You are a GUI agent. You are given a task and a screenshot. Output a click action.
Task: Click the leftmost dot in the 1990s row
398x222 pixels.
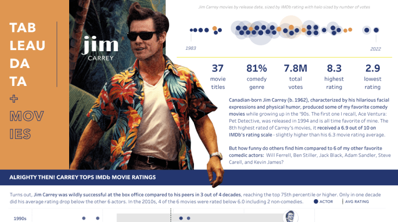(84, 218)
